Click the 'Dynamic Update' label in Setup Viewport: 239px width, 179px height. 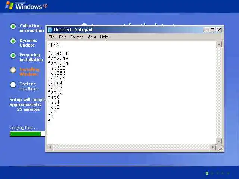point(28,43)
